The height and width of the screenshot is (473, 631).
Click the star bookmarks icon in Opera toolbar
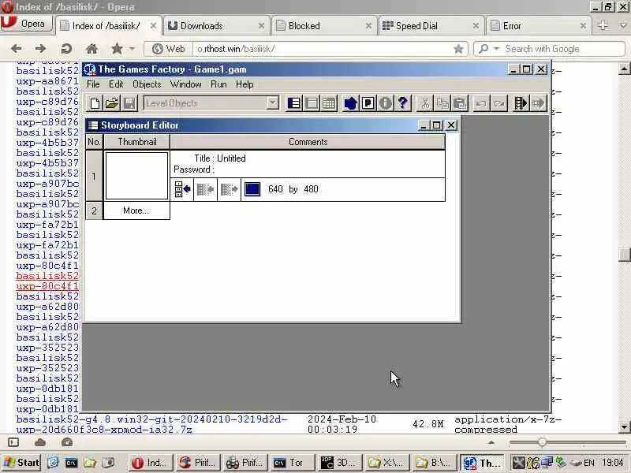(x=117, y=49)
